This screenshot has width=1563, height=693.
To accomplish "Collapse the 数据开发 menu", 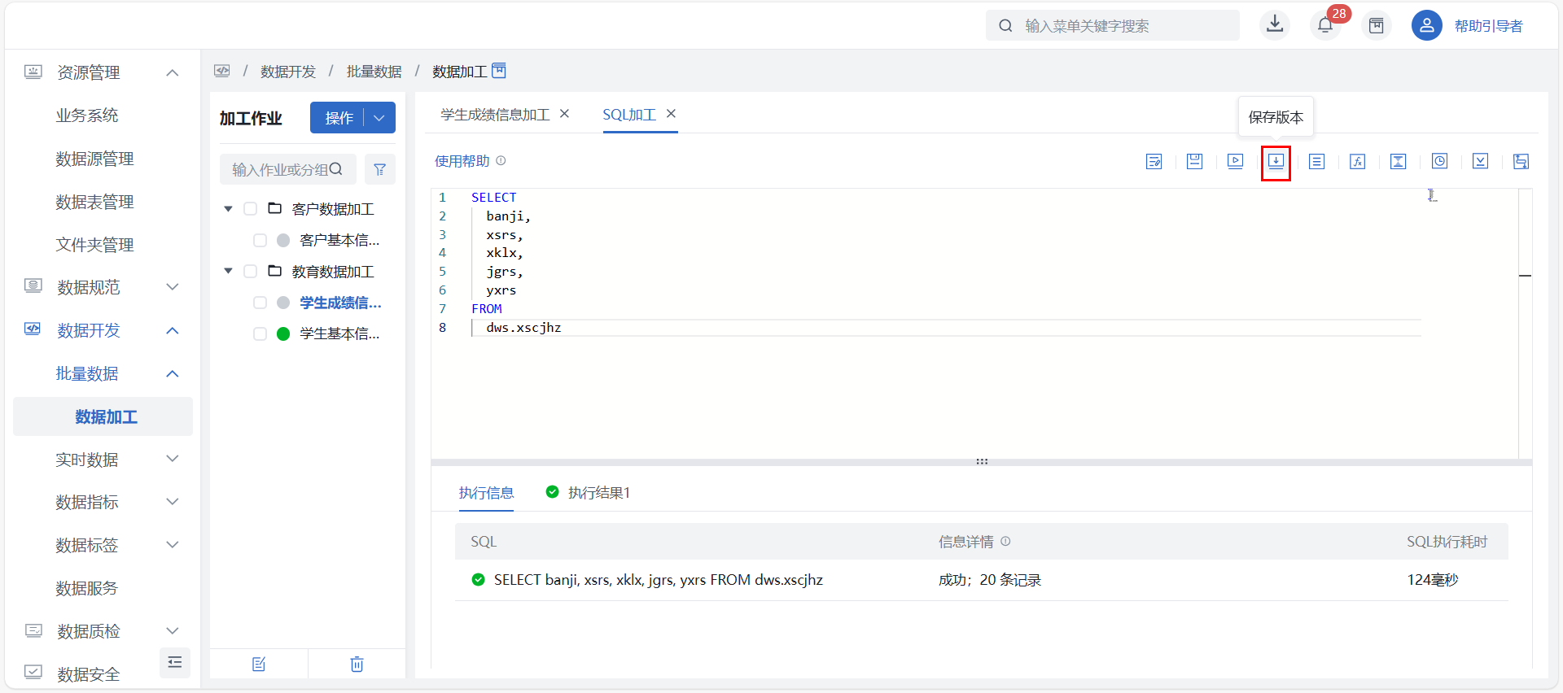I will pos(172,330).
